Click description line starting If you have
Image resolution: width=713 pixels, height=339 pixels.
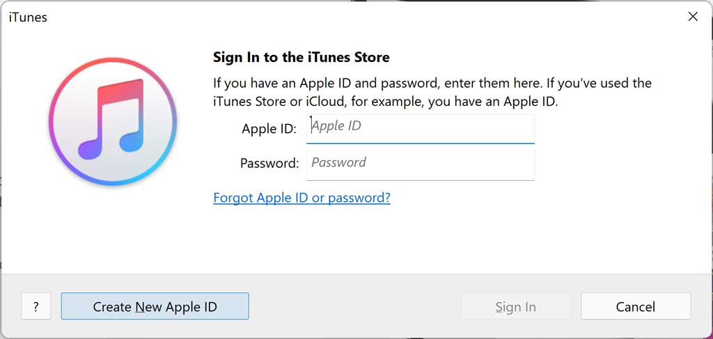click(432, 83)
